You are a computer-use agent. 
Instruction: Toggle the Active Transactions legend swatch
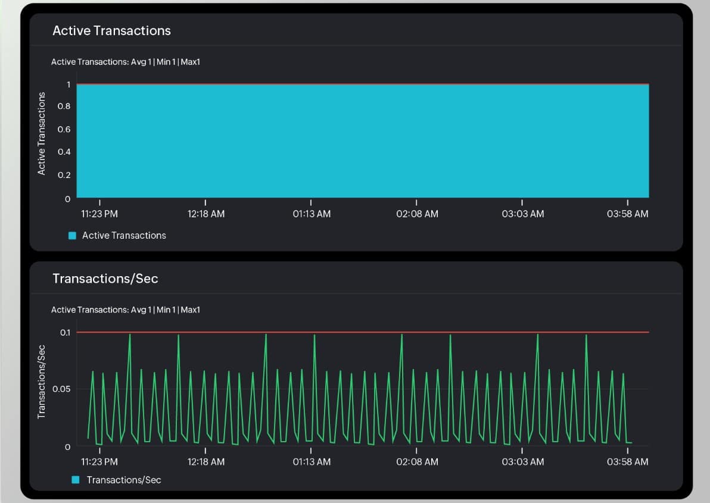pyautogui.click(x=72, y=235)
